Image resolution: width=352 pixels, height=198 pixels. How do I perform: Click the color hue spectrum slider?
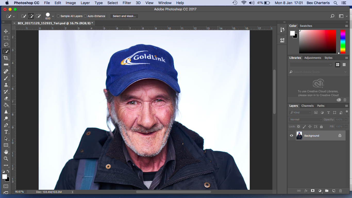click(x=343, y=41)
